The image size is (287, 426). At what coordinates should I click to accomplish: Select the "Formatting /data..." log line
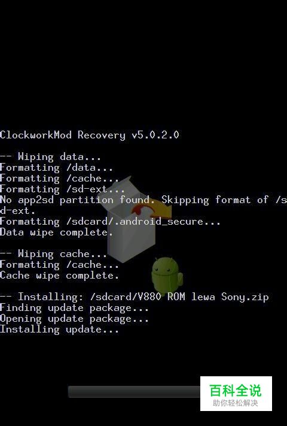click(x=56, y=168)
